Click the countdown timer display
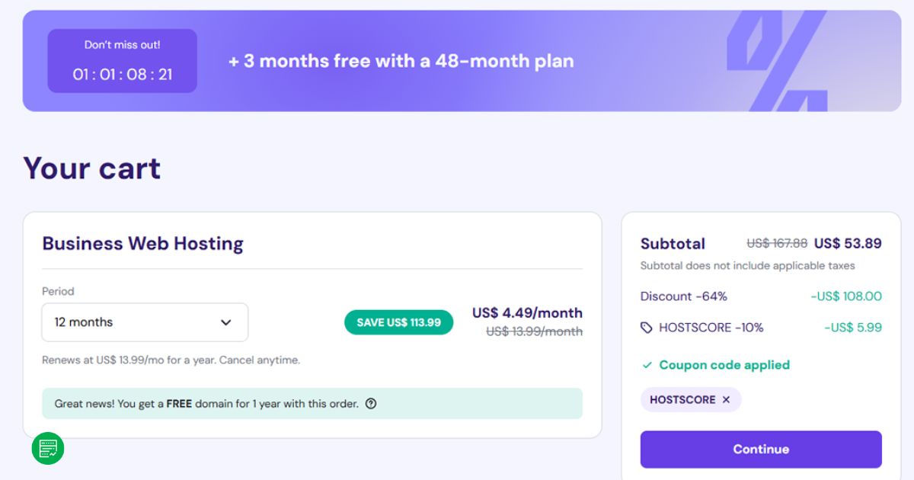The height and width of the screenshot is (480, 914). click(122, 72)
